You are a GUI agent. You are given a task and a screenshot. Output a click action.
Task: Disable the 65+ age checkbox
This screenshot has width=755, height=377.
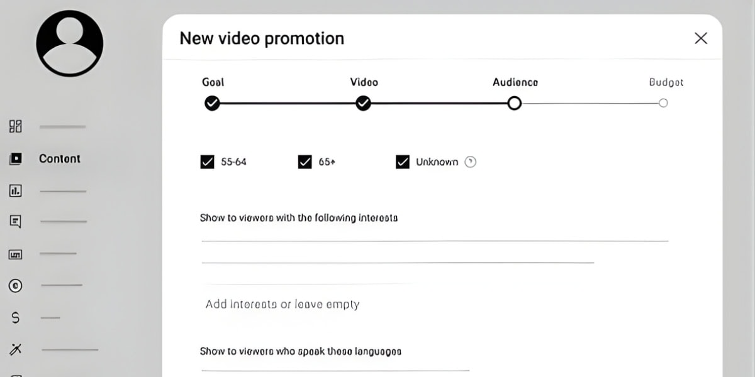point(305,161)
